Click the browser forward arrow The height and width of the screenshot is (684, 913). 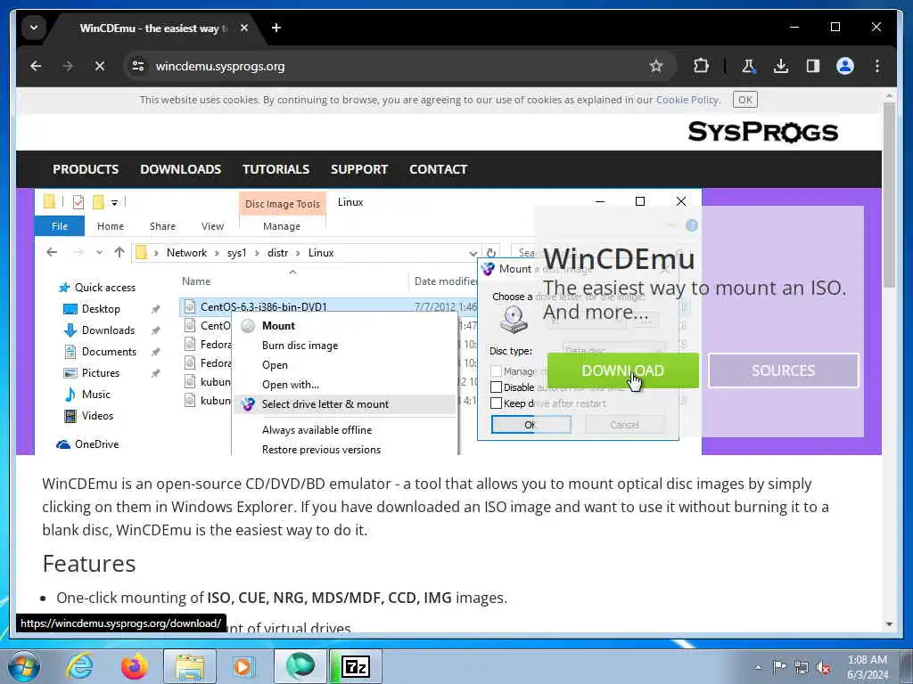click(x=68, y=66)
